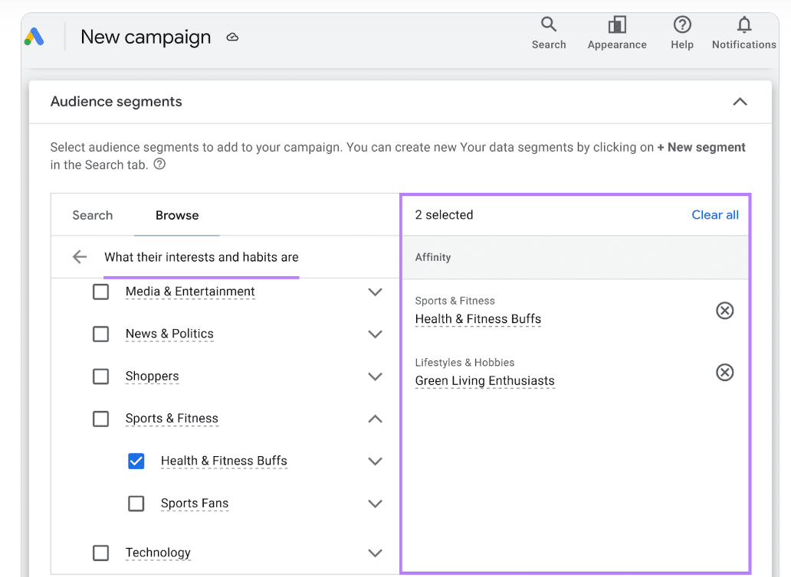Click the draft status icon beside New campaign
791x577 pixels.
pyautogui.click(x=232, y=37)
